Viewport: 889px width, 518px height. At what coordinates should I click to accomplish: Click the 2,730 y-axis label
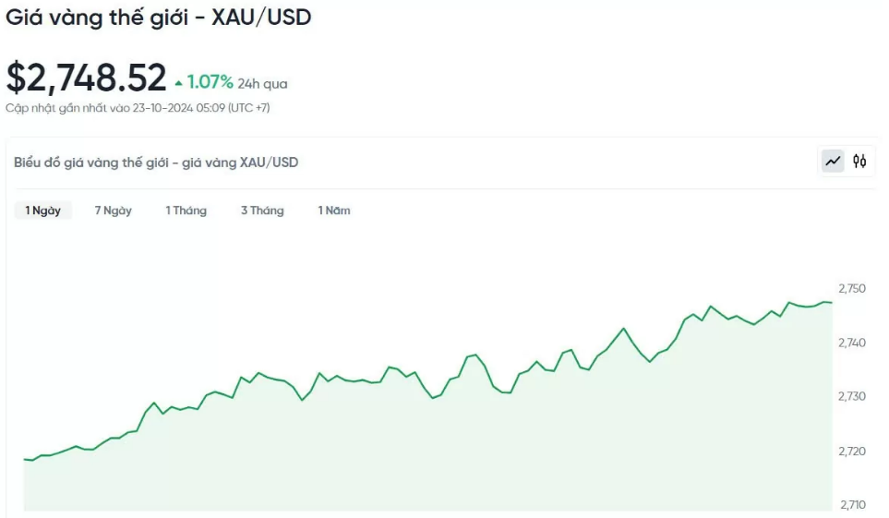click(x=851, y=396)
